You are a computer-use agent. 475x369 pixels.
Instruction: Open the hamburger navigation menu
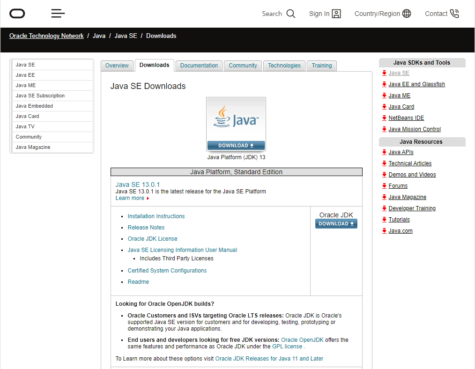[x=58, y=13]
